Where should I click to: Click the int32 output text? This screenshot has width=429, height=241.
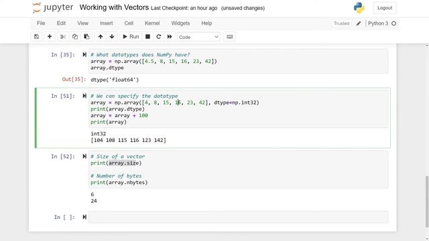pyautogui.click(x=99, y=134)
